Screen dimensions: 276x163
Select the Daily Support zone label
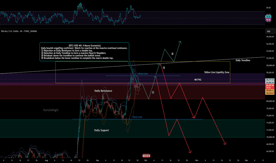tap(102, 130)
